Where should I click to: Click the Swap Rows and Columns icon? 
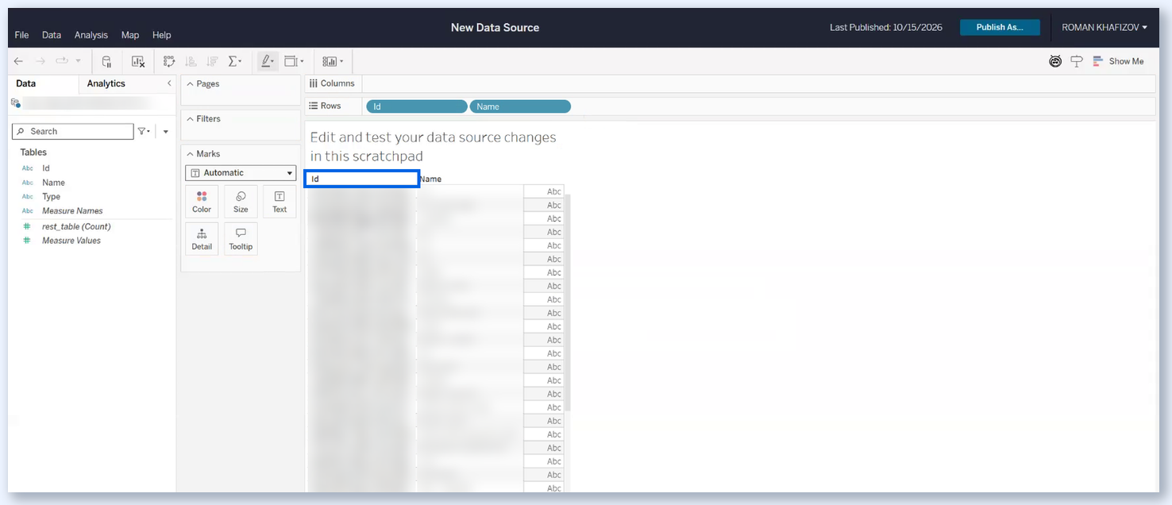point(168,61)
